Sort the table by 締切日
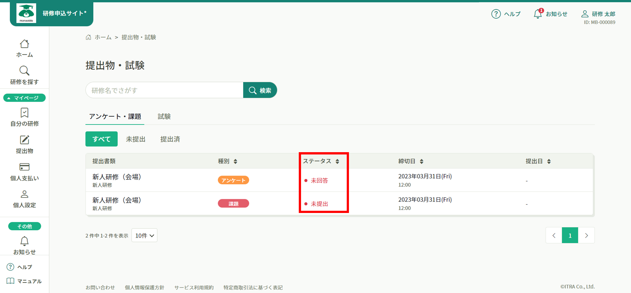Image resolution: width=631 pixels, height=293 pixels. click(x=422, y=161)
